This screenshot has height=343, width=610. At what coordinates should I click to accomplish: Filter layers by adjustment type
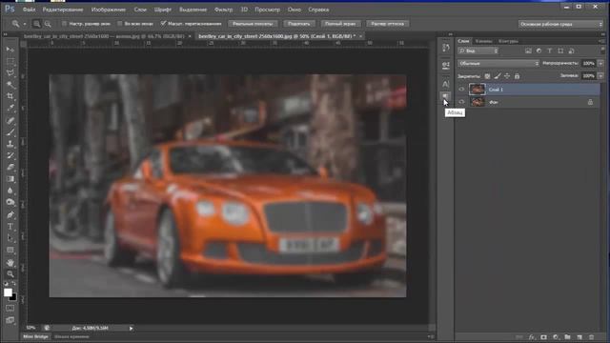tap(539, 50)
